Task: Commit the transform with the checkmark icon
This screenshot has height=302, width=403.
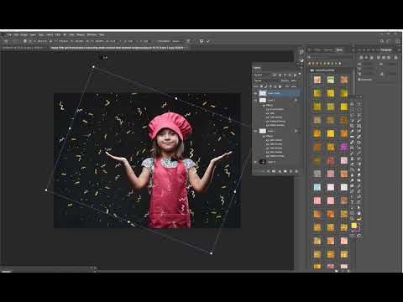Action: [208, 41]
